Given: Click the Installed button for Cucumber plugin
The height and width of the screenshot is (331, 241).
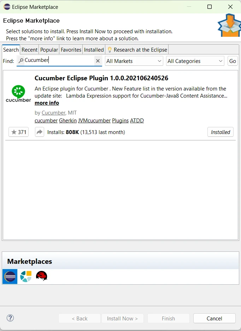Looking at the screenshot, I should (221, 132).
